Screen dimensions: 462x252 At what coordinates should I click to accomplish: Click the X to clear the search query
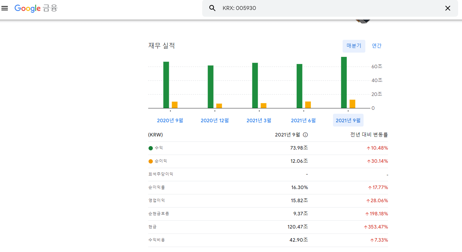[448, 8]
